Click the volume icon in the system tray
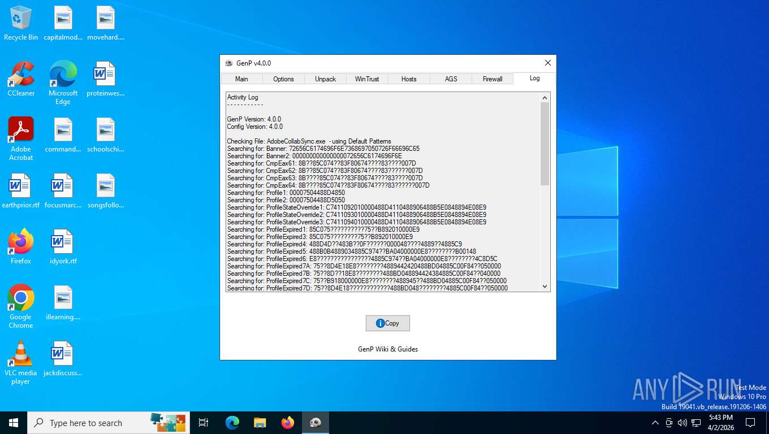Screen dimensions: 769x434 click(x=682, y=423)
